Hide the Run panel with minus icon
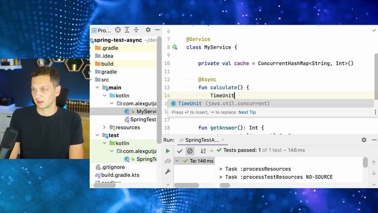This screenshot has width=378, height=213. coord(374,140)
